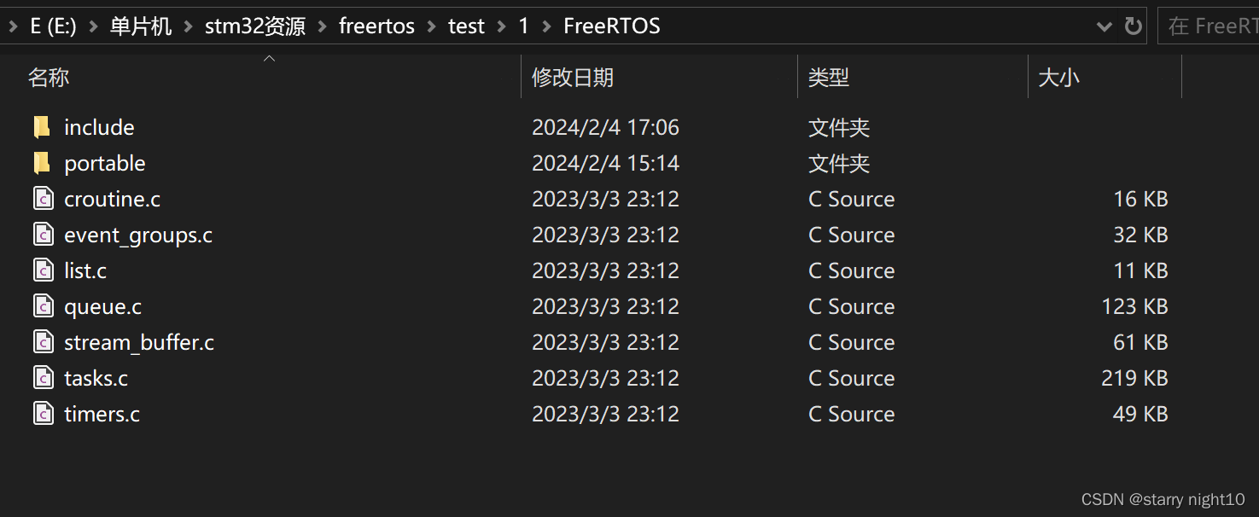Viewport: 1259px width, 517px height.
Task: Click size 219 KB of tasks.c
Action: coord(1134,378)
